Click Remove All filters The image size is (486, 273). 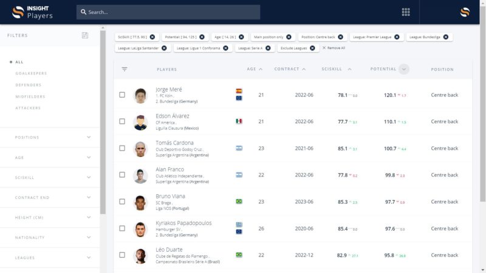tap(334, 48)
